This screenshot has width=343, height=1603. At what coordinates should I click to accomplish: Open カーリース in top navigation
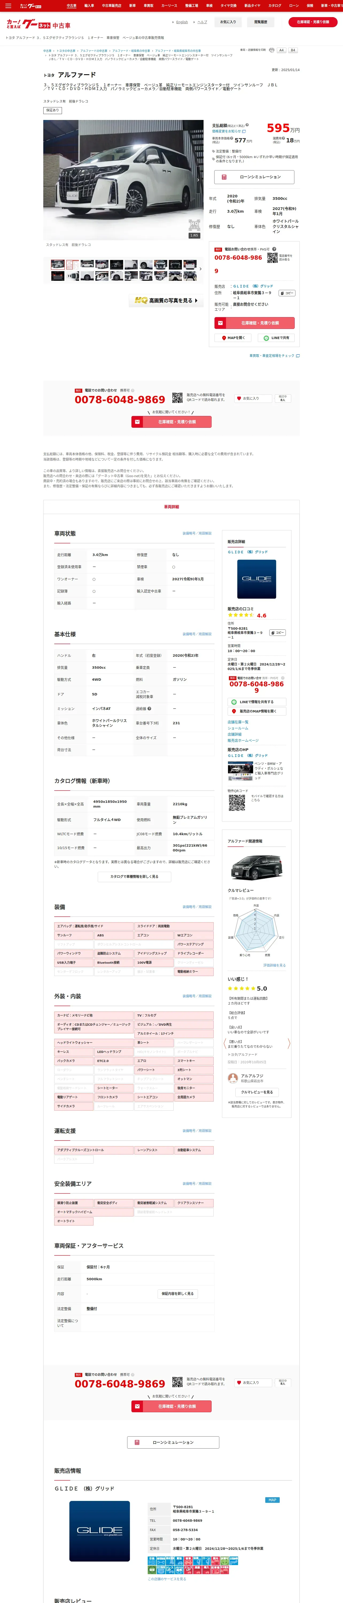click(x=169, y=6)
